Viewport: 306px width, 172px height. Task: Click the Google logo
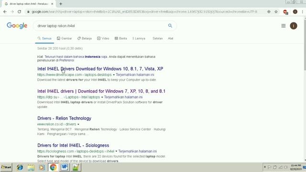17,25
